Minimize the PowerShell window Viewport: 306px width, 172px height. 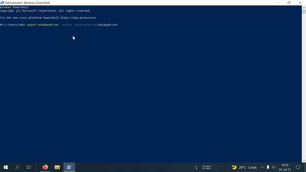click(x=278, y=3)
